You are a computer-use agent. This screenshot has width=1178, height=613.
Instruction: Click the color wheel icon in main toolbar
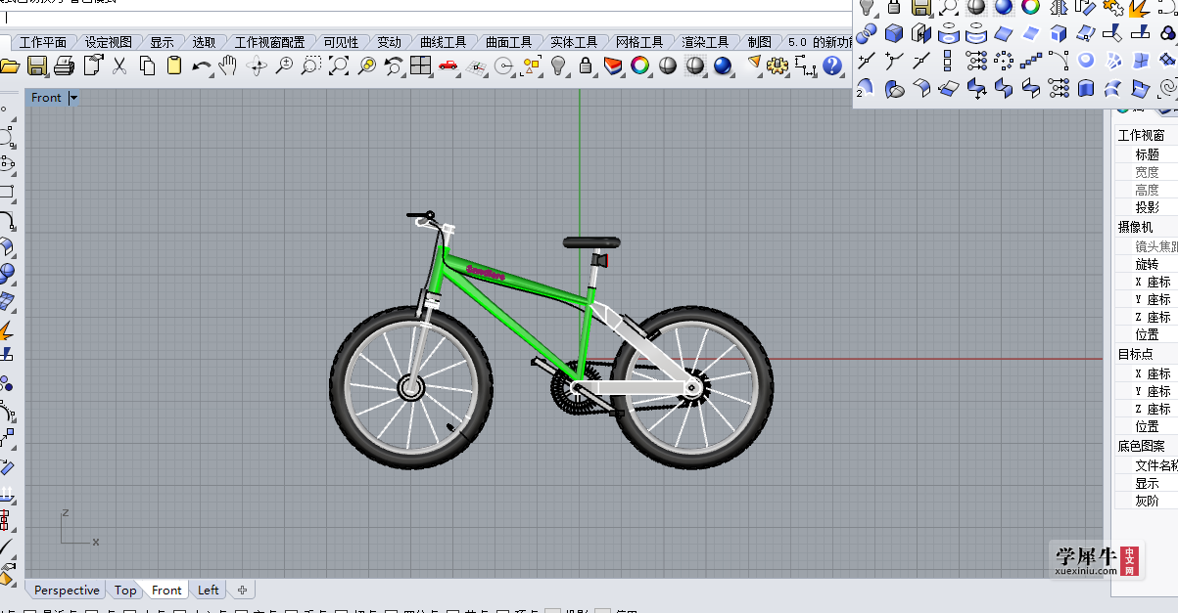coord(639,66)
